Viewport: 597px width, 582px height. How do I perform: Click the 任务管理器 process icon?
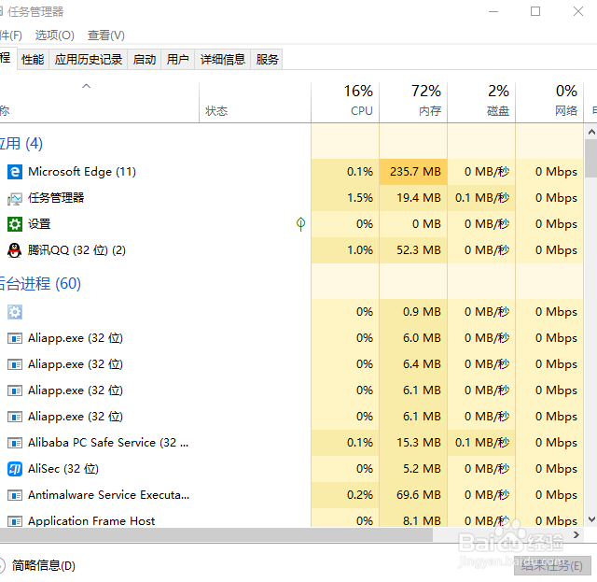coord(15,198)
